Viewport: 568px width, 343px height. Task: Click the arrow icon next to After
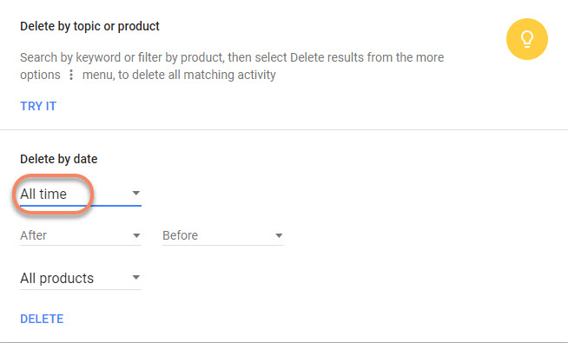pos(136,236)
